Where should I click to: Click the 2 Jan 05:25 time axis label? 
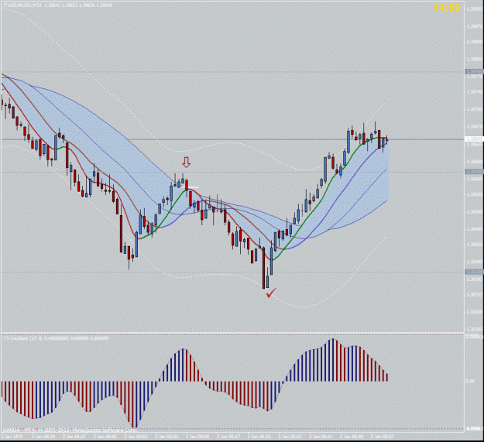pyautogui.click(x=259, y=437)
